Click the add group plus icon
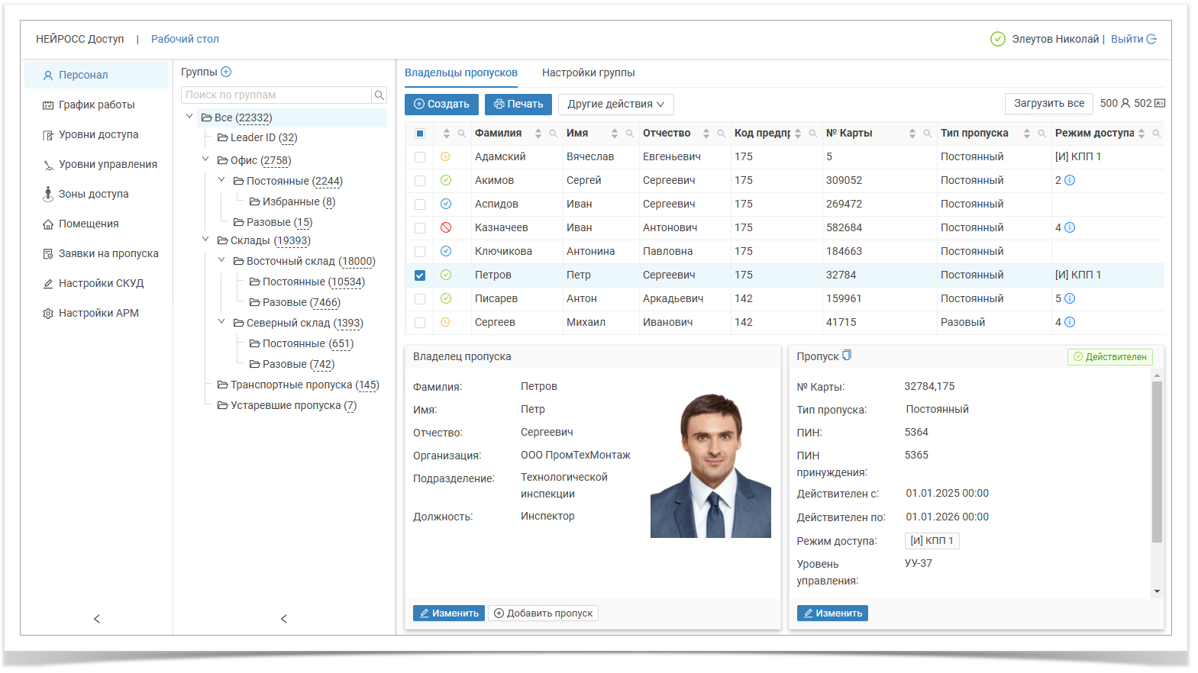The image size is (1198, 673). (226, 72)
